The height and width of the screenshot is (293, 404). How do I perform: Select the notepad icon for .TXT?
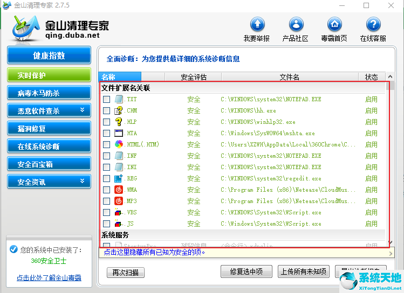[119, 99]
